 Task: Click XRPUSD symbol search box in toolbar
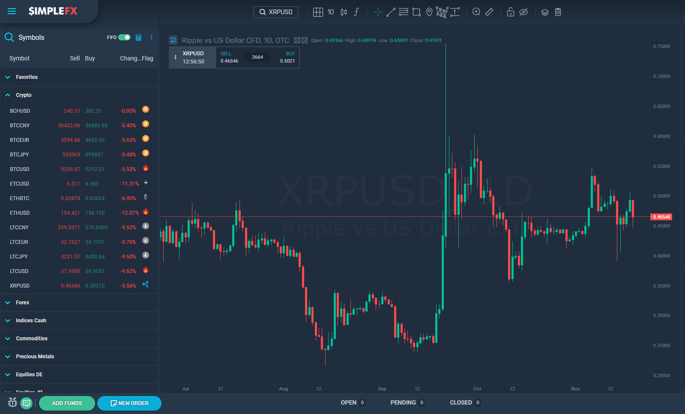[276, 12]
